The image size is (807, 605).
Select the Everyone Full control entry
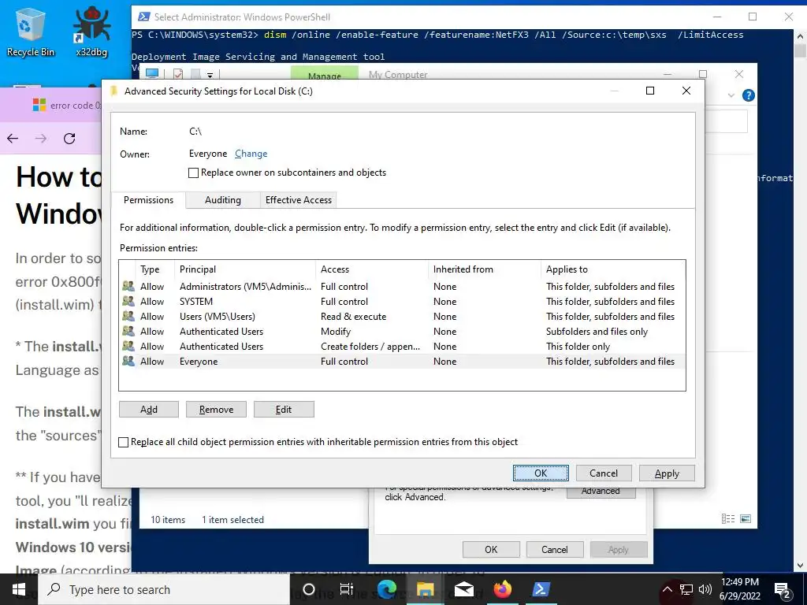coord(403,361)
